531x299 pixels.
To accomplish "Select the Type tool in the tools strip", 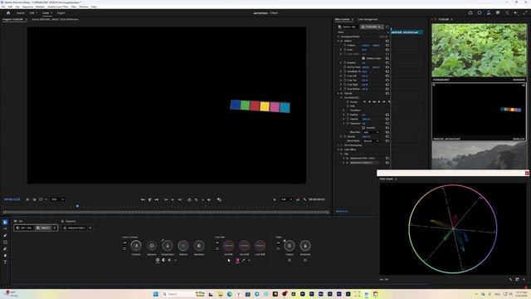I will tap(5, 262).
